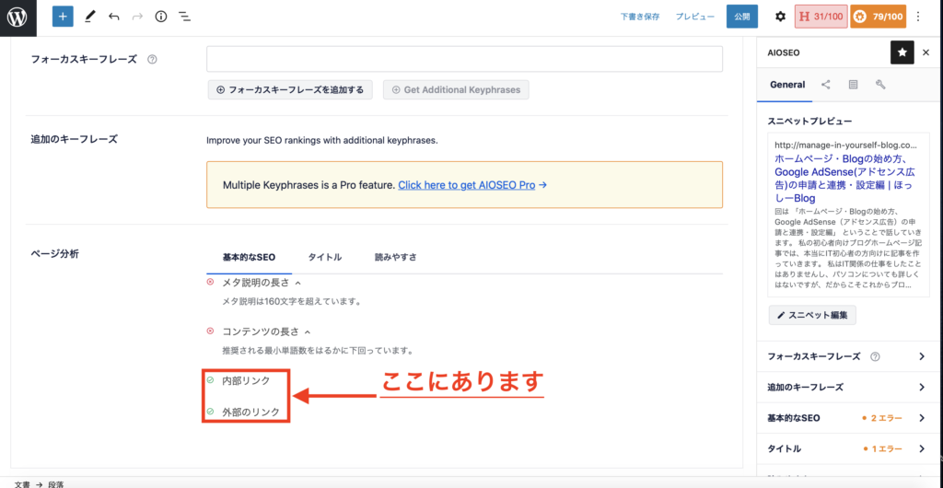The height and width of the screenshot is (488, 943).
Task: Click the 外部のリンク green check icon
Action: click(x=210, y=412)
